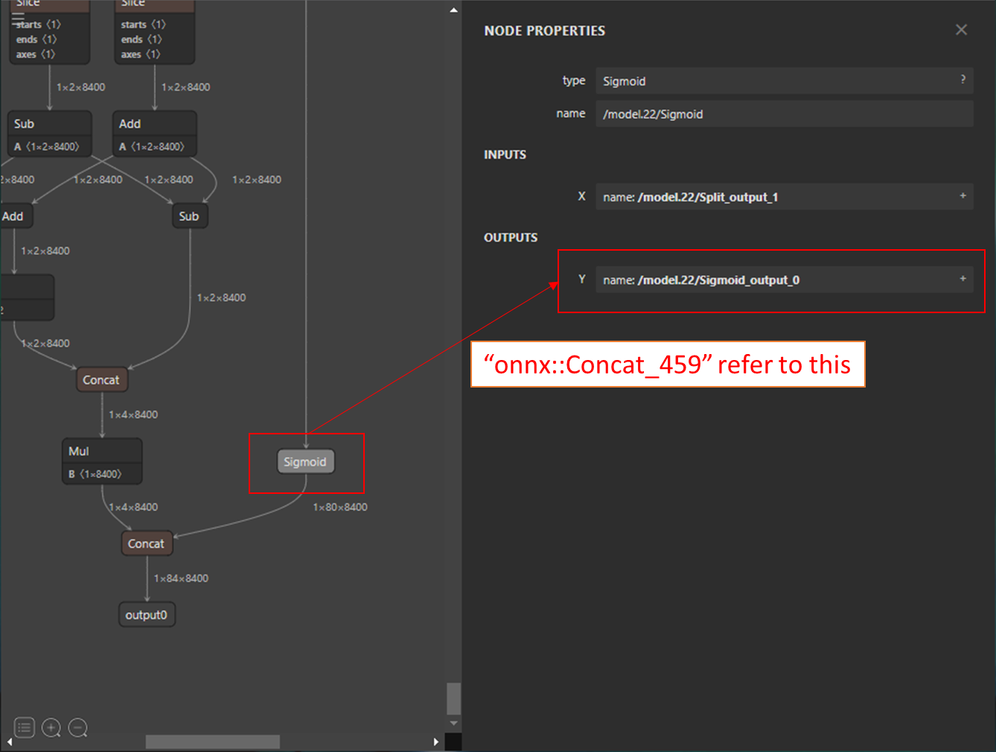Open the hamburger menu icon
996x752 pixels.
(18, 19)
